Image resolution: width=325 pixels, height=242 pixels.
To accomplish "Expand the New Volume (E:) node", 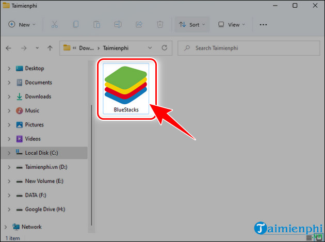I will pyautogui.click(x=9, y=181).
